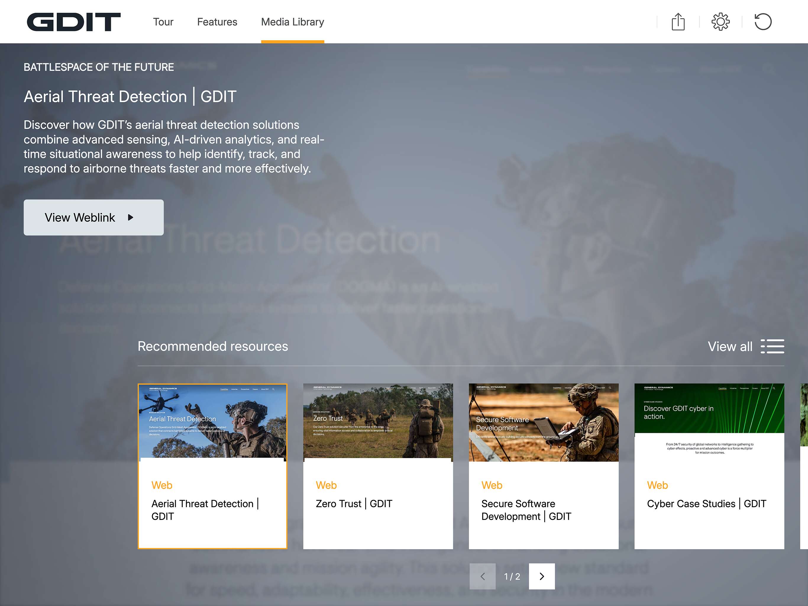808x606 pixels.
Task: Click the 'Recommended resources' heading
Action: [213, 346]
